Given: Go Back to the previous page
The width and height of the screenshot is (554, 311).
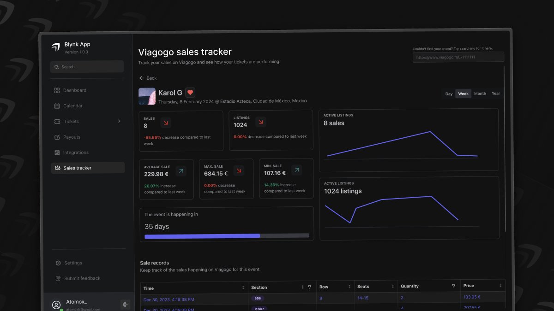Looking at the screenshot, I should pos(148,78).
